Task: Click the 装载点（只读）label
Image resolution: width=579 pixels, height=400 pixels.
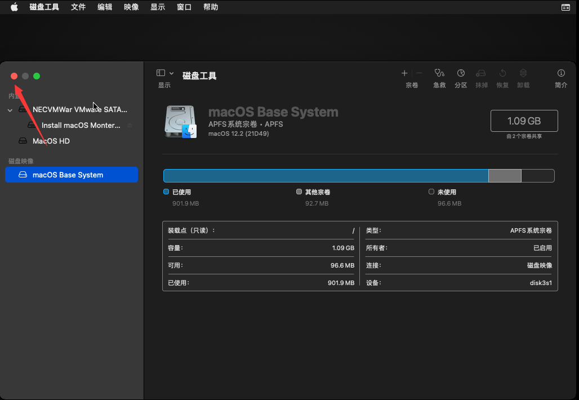Action: click(191, 230)
